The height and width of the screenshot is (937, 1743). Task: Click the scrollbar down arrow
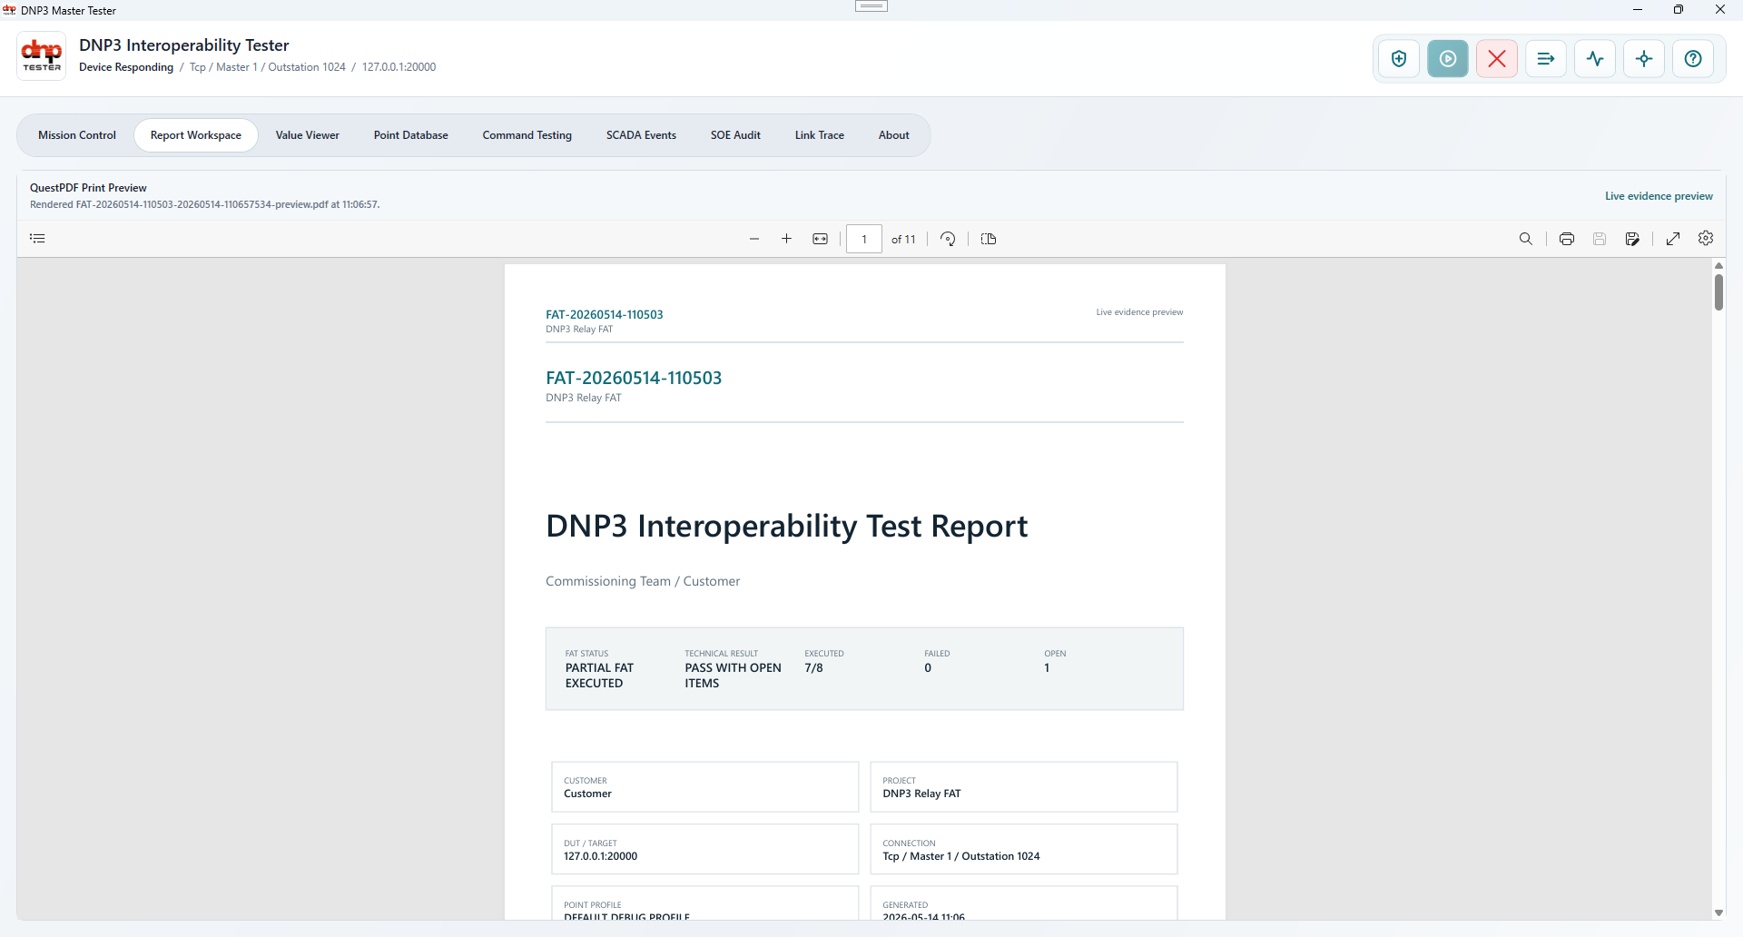1718,912
